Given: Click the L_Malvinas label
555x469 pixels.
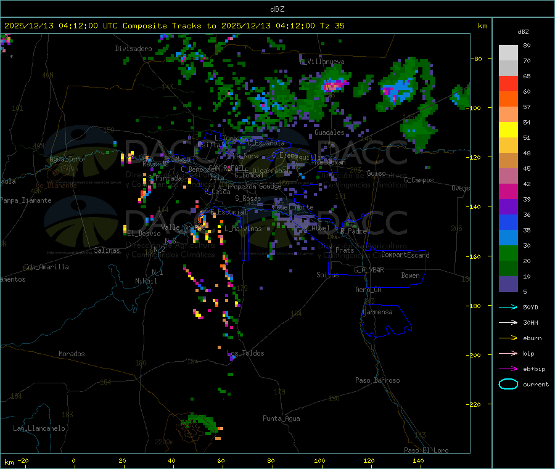Looking at the screenshot, I should tap(243, 229).
